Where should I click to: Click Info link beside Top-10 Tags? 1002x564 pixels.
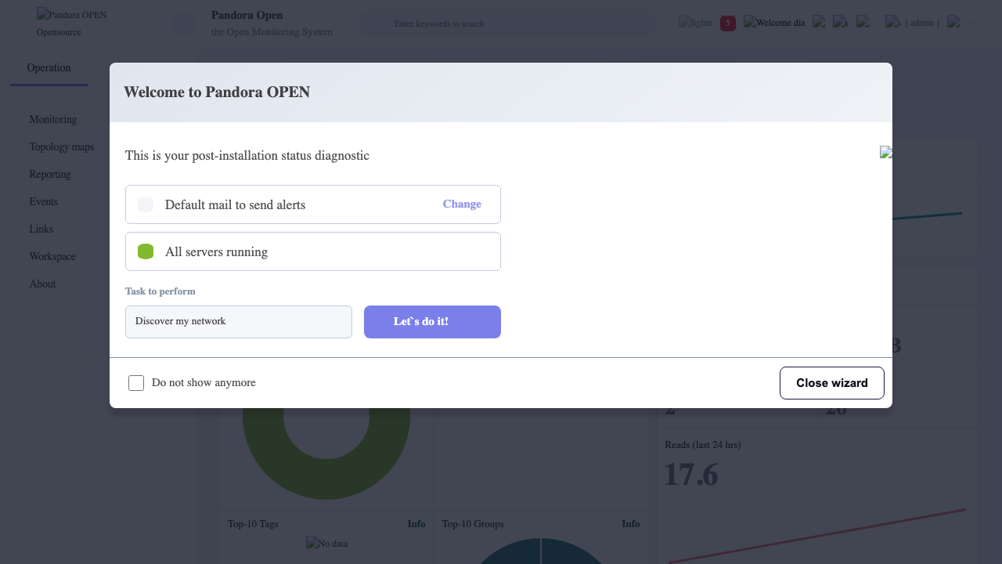tap(416, 524)
